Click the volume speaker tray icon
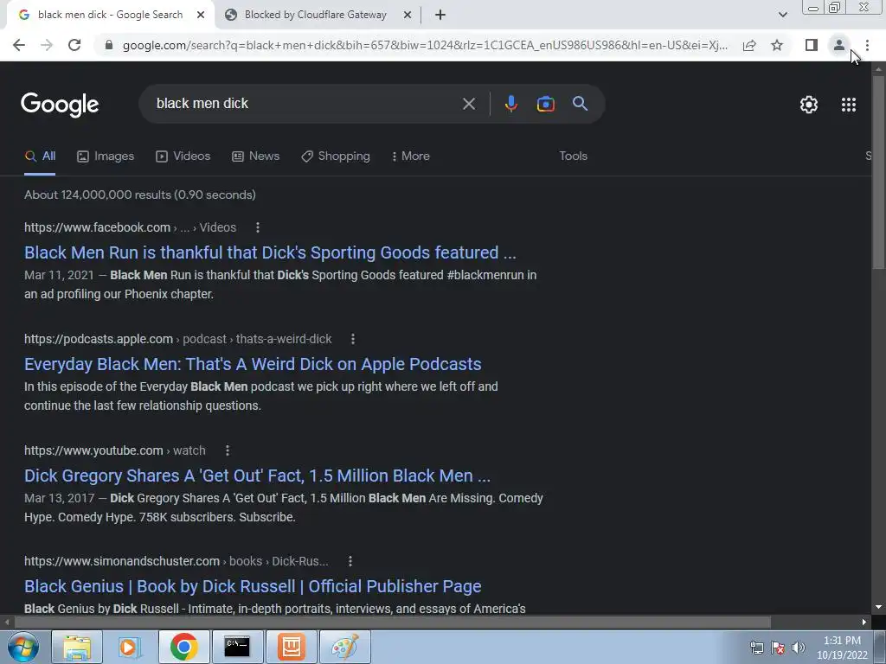 point(799,648)
